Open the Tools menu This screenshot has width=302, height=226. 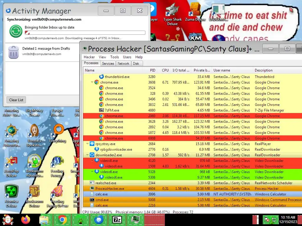pos(114,57)
